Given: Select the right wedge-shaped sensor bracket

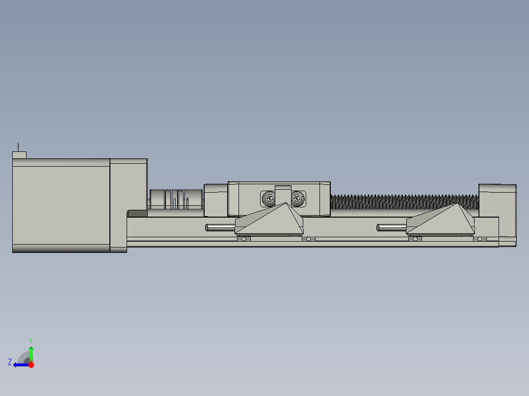Looking at the screenshot, I should coord(440,220).
